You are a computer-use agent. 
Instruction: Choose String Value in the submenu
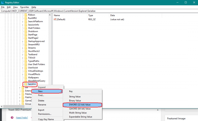coord(82,97)
